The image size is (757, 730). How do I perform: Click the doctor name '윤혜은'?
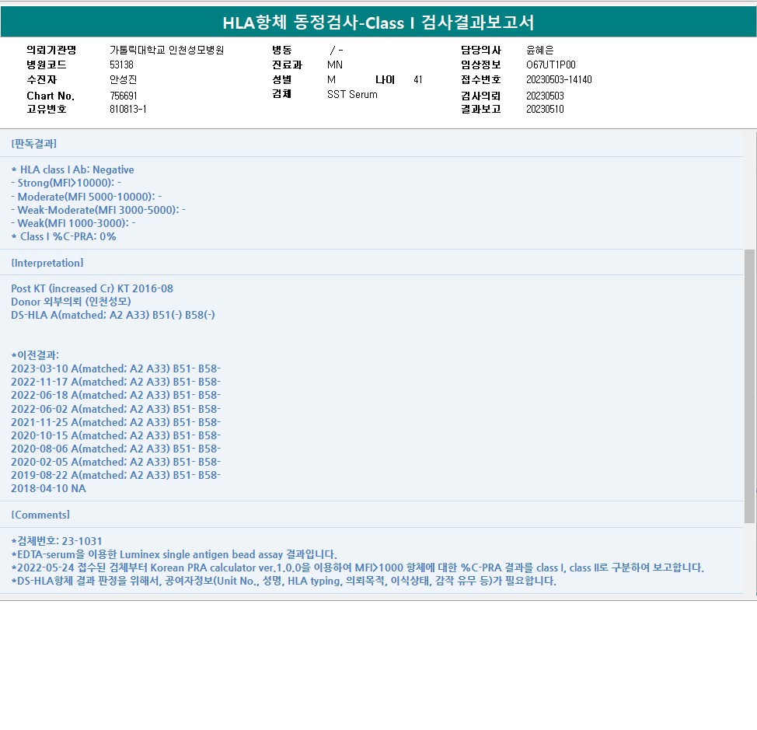pyautogui.click(x=539, y=50)
